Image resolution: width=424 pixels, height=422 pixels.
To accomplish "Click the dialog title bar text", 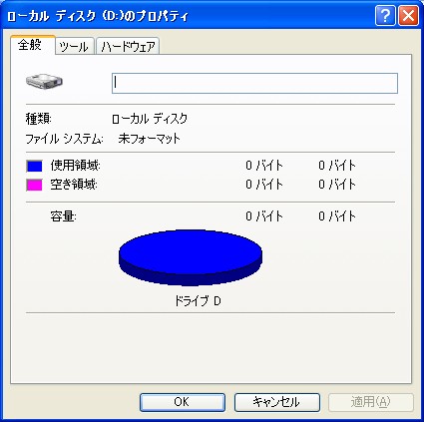I will click(98, 16).
